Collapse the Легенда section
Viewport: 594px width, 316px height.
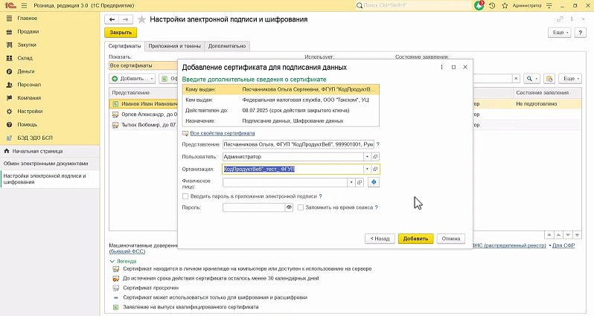point(123,261)
